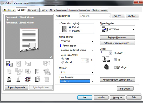Switch to the Qualité tab
This screenshot has height=103, width=143.
pos(95,10)
